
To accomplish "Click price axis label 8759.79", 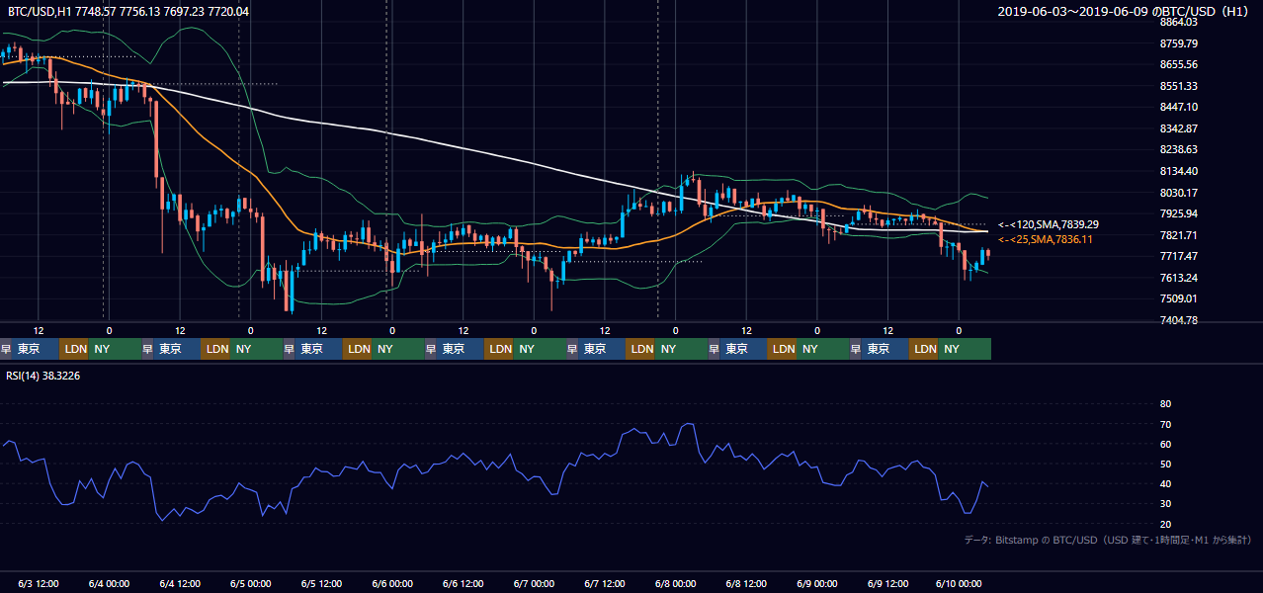I will pos(1179,43).
